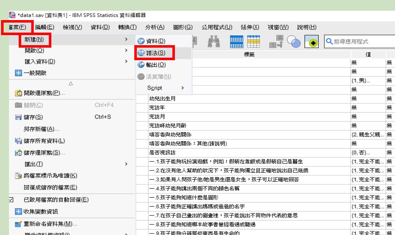
Task: Choose 資料(D) in the 新建 submenu
Action: pos(155,41)
